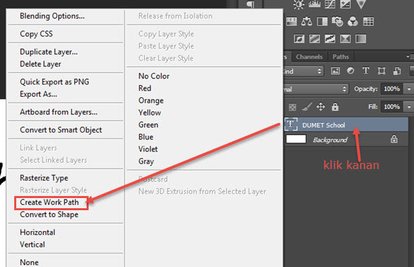Click the Opacity 100% value field
This screenshot has width=414, height=267.
[x=392, y=89]
